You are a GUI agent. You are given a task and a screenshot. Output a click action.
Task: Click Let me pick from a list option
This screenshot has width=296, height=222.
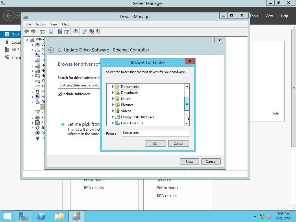pyautogui.click(x=84, y=124)
